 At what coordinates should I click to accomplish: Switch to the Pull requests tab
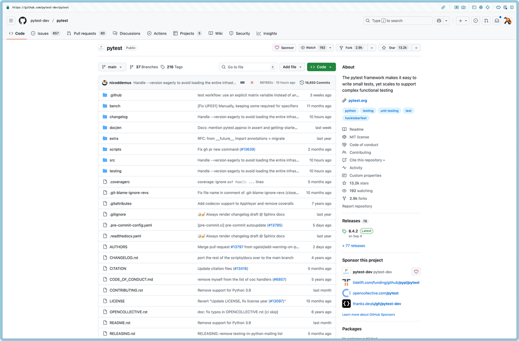pos(87,33)
